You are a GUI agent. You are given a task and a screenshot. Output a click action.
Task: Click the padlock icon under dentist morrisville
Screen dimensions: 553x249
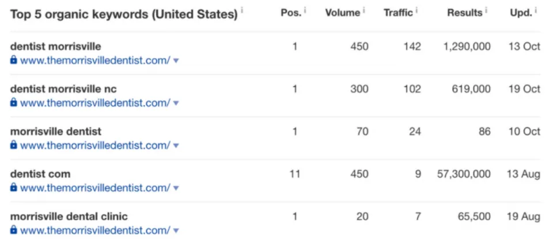(13, 60)
